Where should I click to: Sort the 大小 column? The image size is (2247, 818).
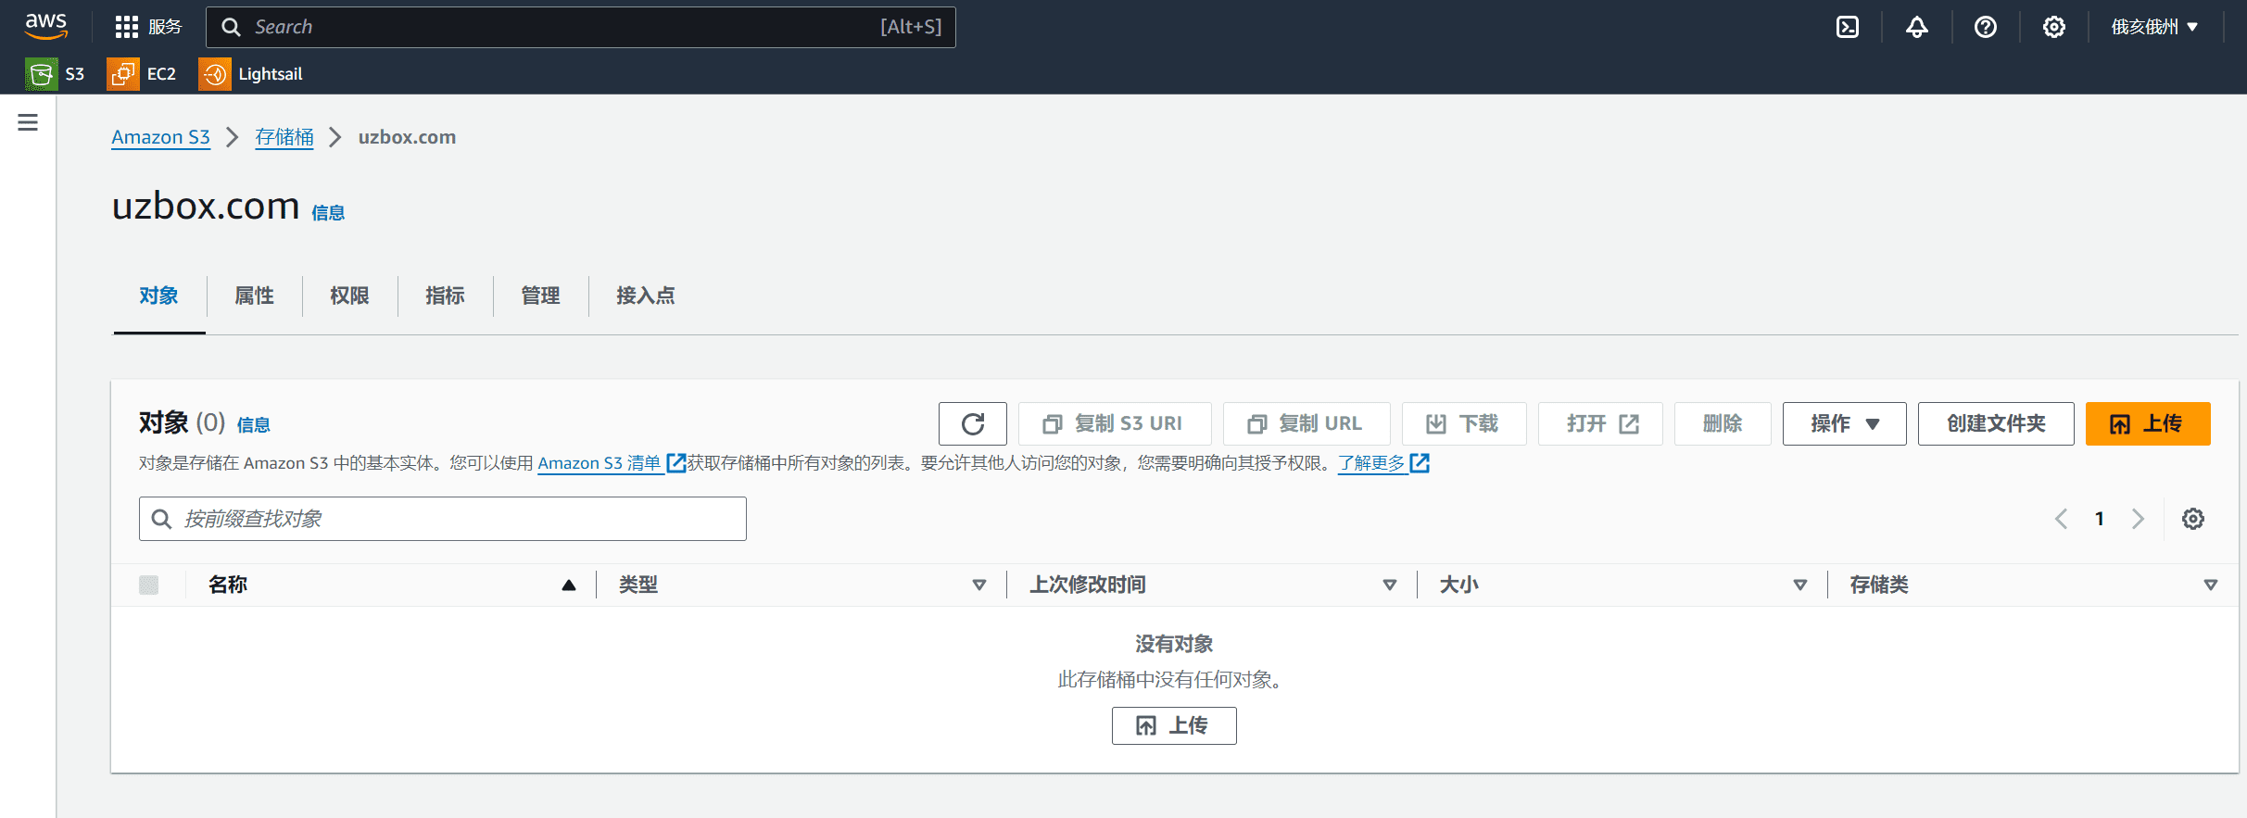click(x=1800, y=585)
